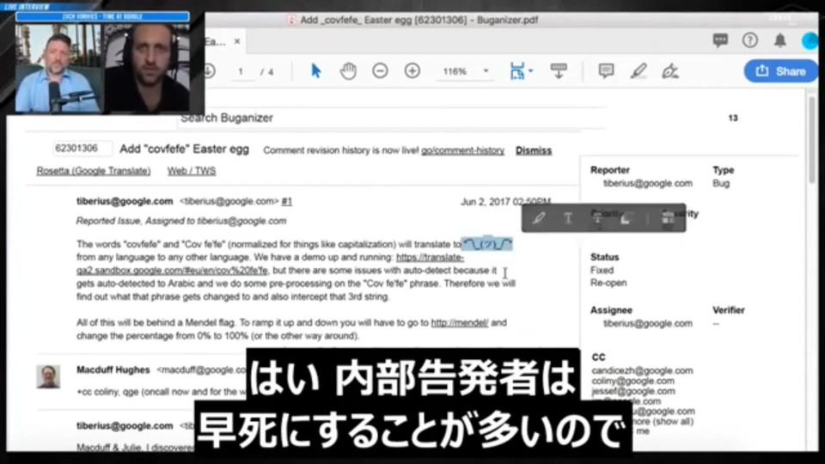Click candicezh@google.com in CC list
Image resolution: width=825 pixels, height=464 pixels.
tap(642, 370)
